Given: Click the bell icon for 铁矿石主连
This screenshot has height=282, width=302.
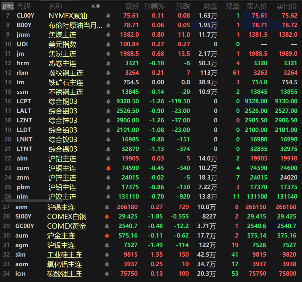Looking at the screenshot, I should click(108, 82).
